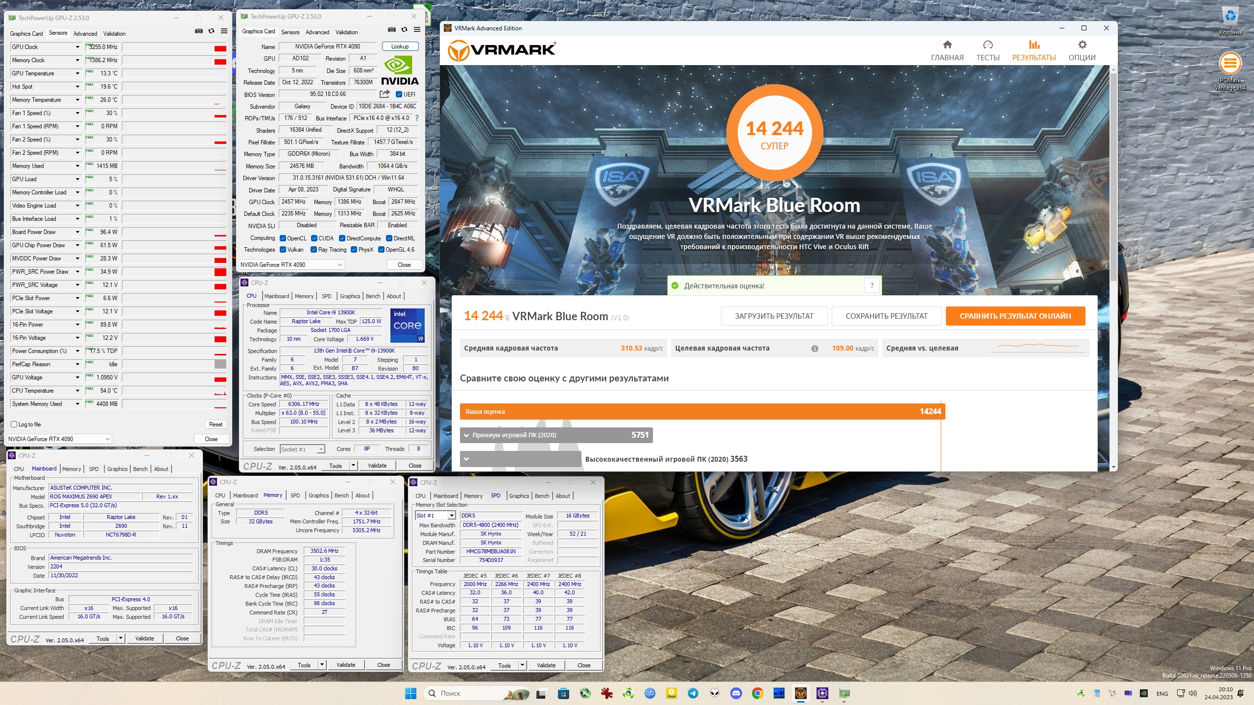Open the Корзина recycle bin desktop icon
The height and width of the screenshot is (705, 1254).
[1230, 21]
